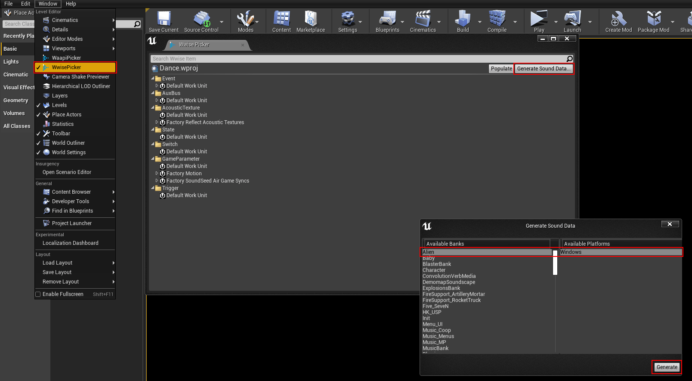Collapse the AuxBus folder
Image resolution: width=692 pixels, height=381 pixels.
(x=153, y=93)
